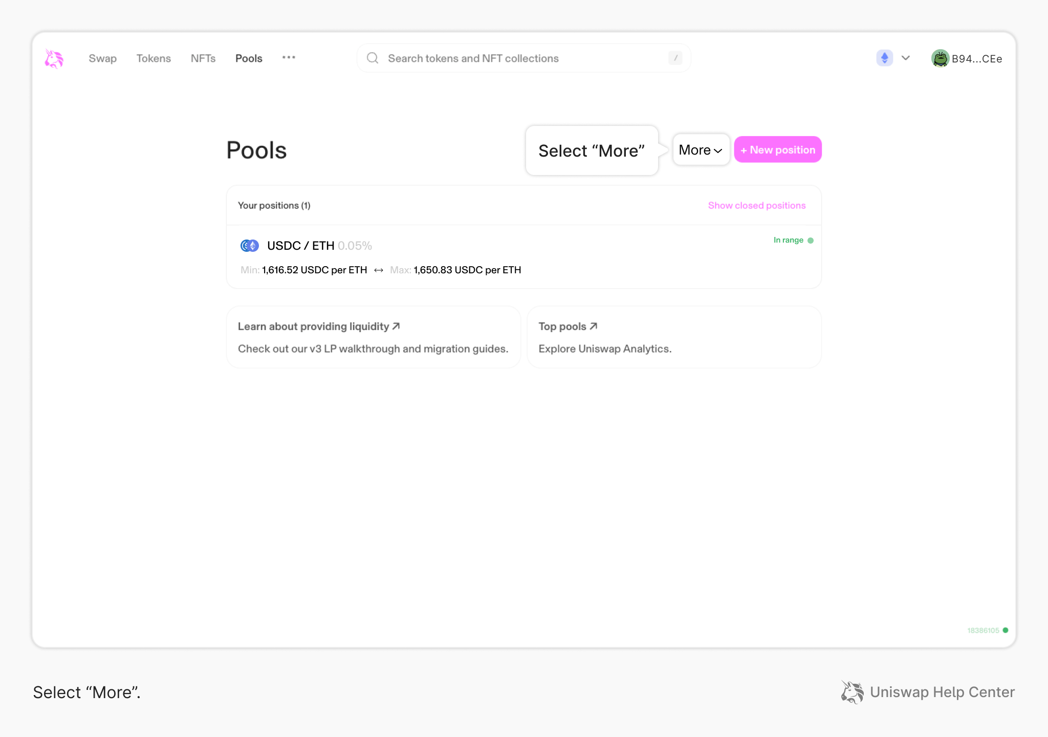Click the USDC/ETH token pair icon
This screenshot has width=1048, height=737.
point(250,246)
